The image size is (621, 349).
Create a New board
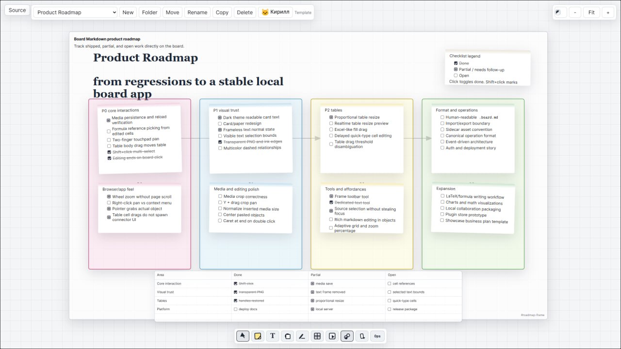pyautogui.click(x=128, y=13)
